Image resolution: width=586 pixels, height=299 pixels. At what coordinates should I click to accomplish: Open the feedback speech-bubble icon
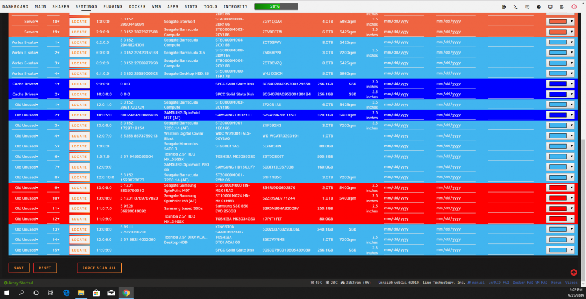[527, 6]
